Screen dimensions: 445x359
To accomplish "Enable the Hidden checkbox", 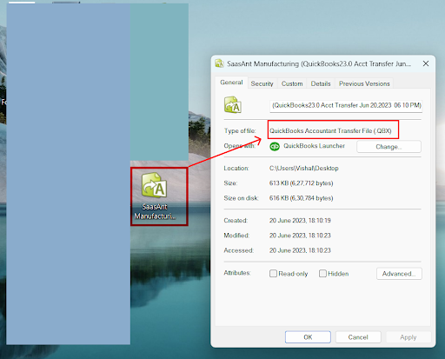I will point(322,274).
